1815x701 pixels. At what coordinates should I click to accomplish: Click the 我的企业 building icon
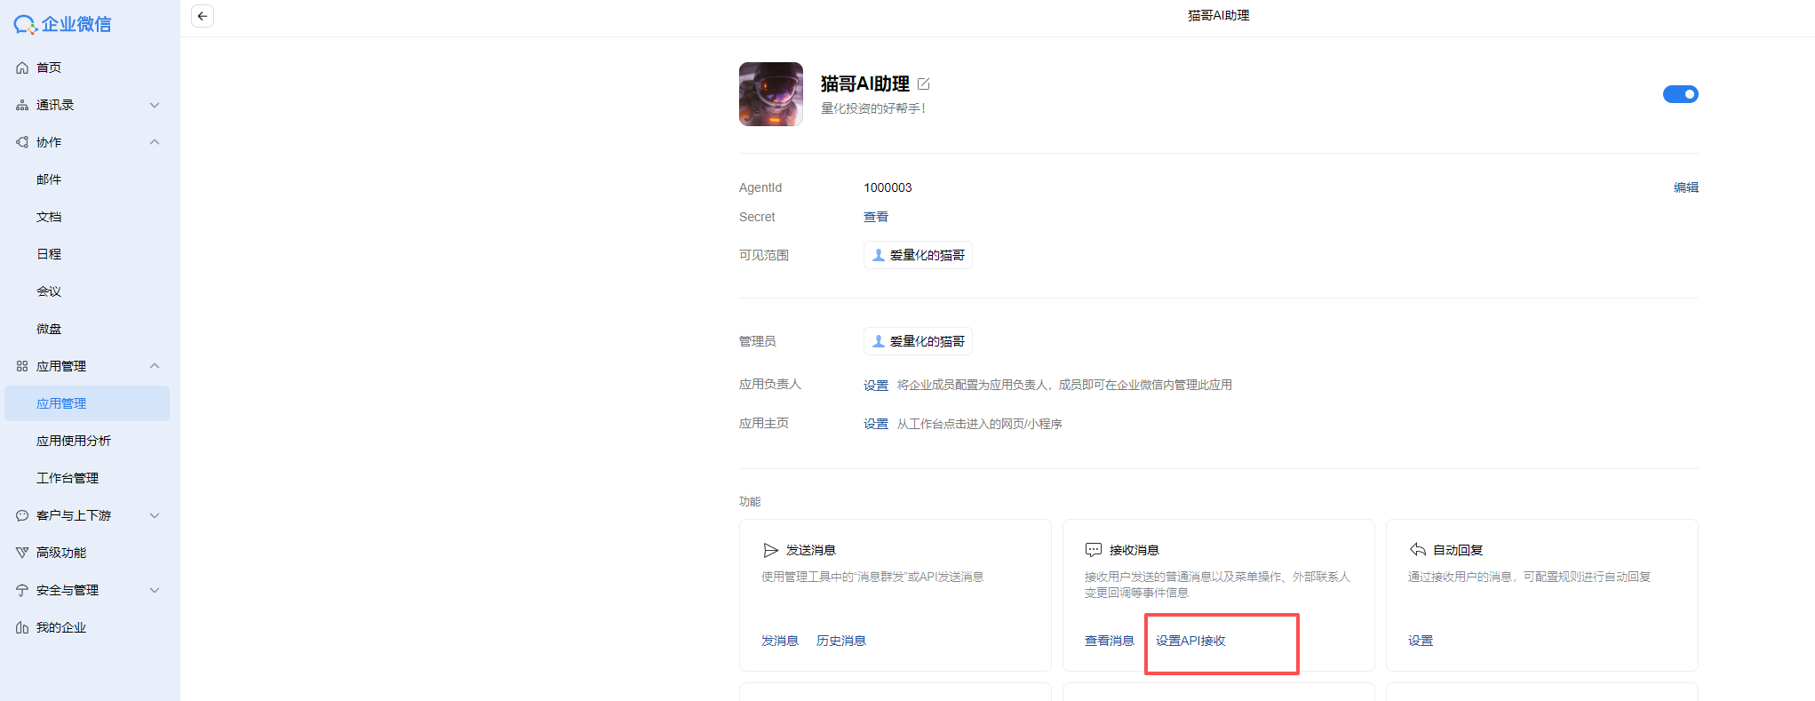click(22, 627)
